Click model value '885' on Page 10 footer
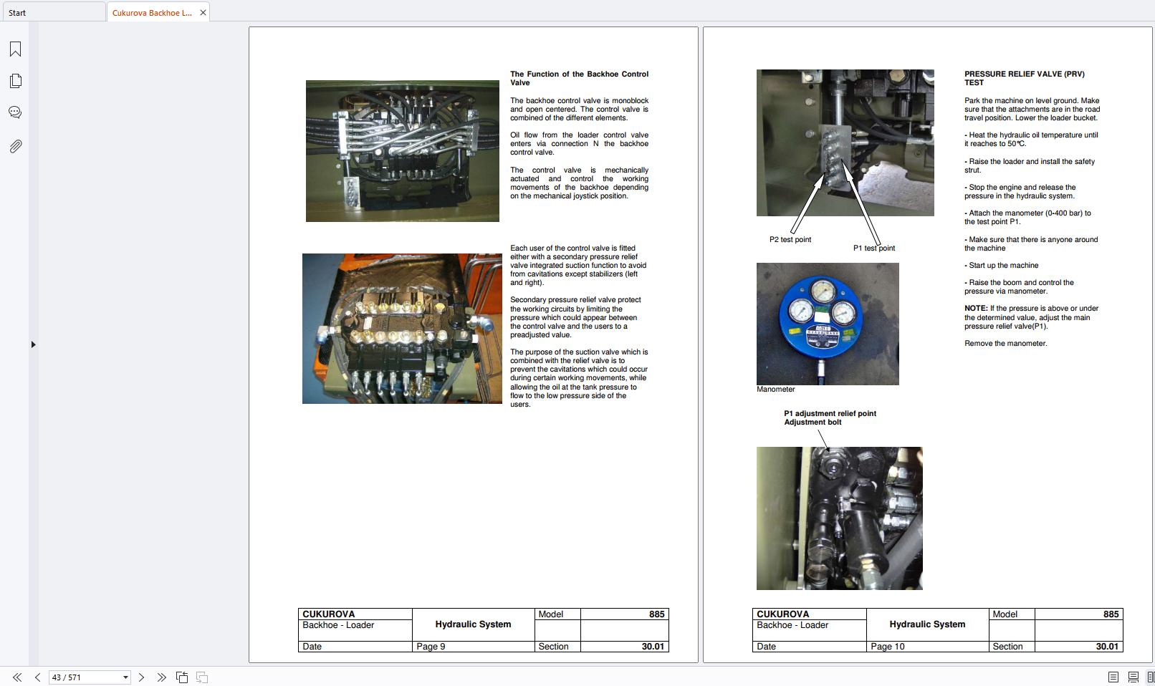 click(x=1111, y=614)
